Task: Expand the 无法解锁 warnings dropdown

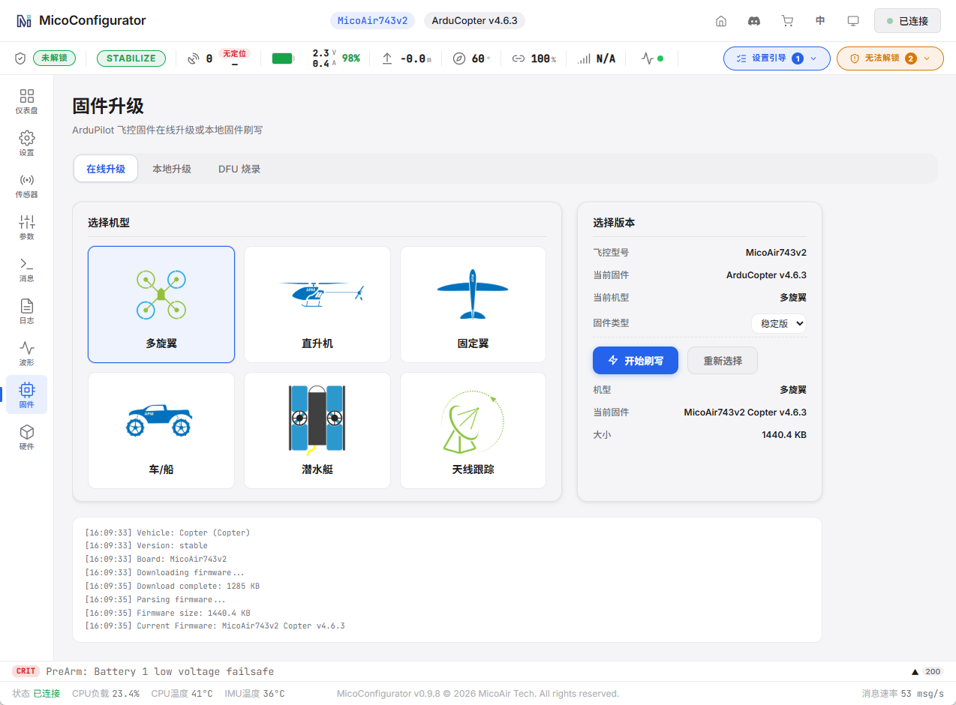Action: pos(889,58)
